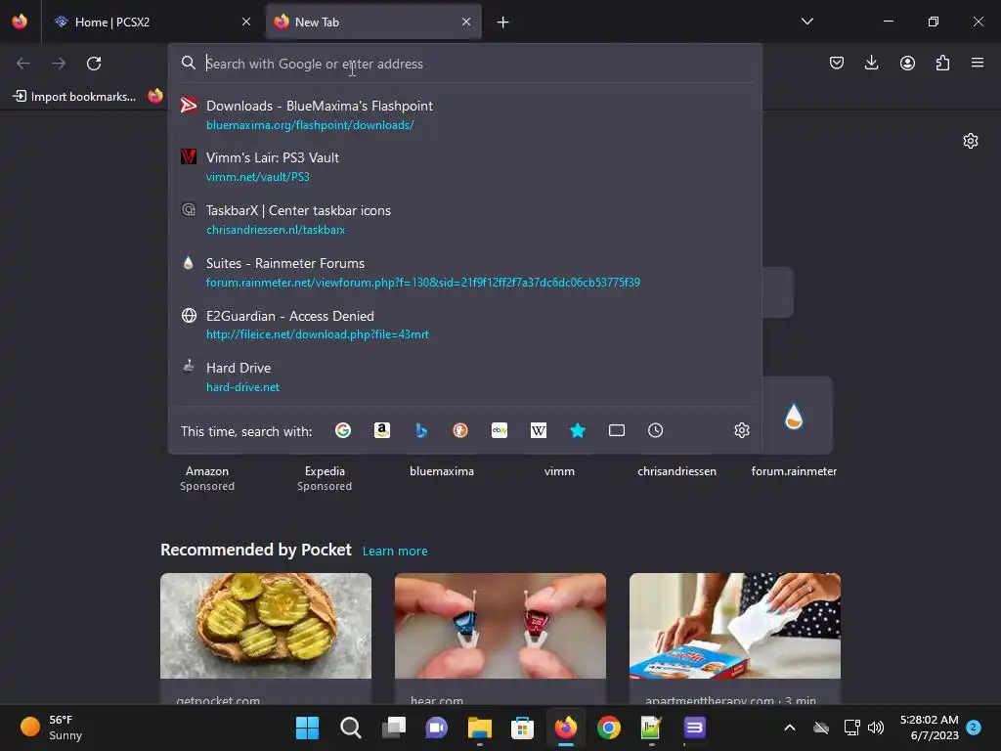Switch to Home | PCSX2 tab

click(152, 22)
